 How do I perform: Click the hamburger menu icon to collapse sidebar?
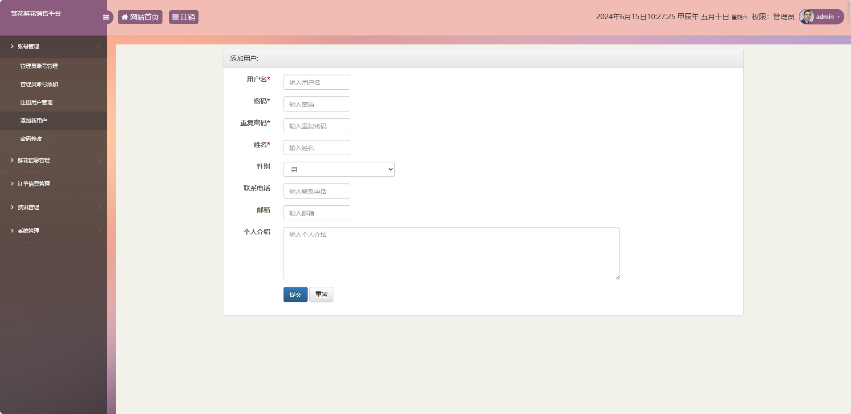[106, 17]
